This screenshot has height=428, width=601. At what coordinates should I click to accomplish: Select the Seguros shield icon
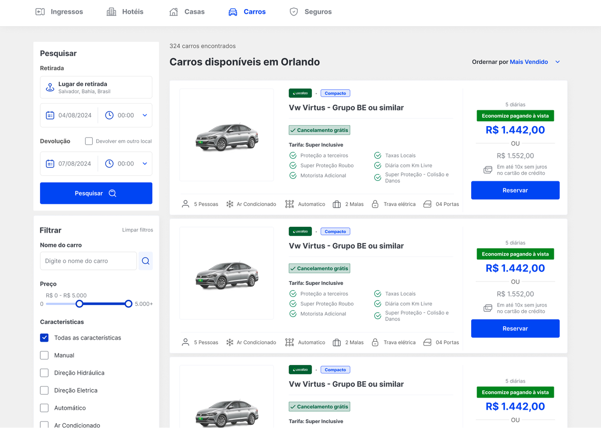(294, 12)
